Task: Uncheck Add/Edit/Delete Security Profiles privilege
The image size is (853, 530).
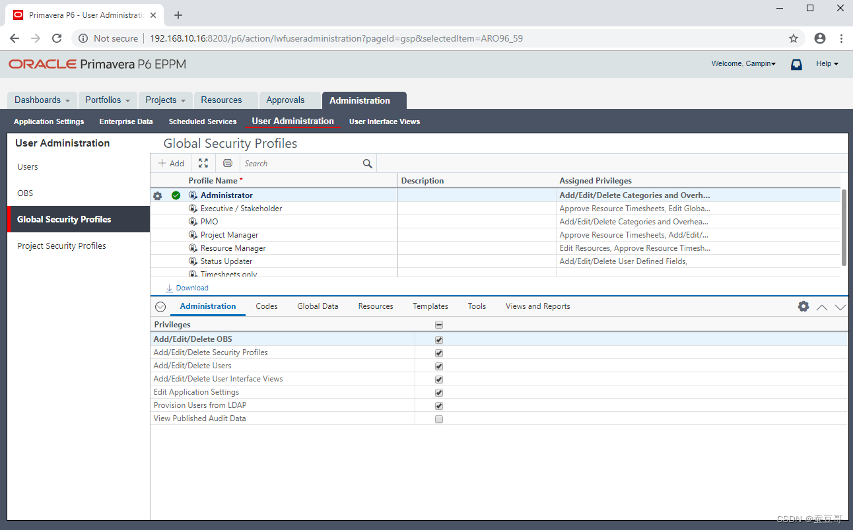Action: [x=439, y=353]
